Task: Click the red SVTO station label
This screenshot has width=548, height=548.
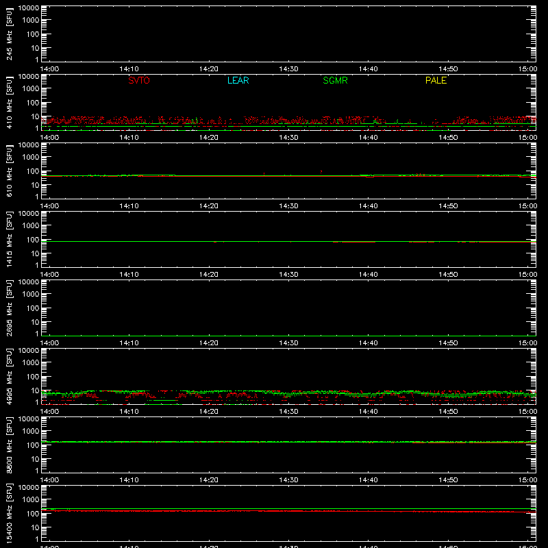Action: pyautogui.click(x=139, y=80)
